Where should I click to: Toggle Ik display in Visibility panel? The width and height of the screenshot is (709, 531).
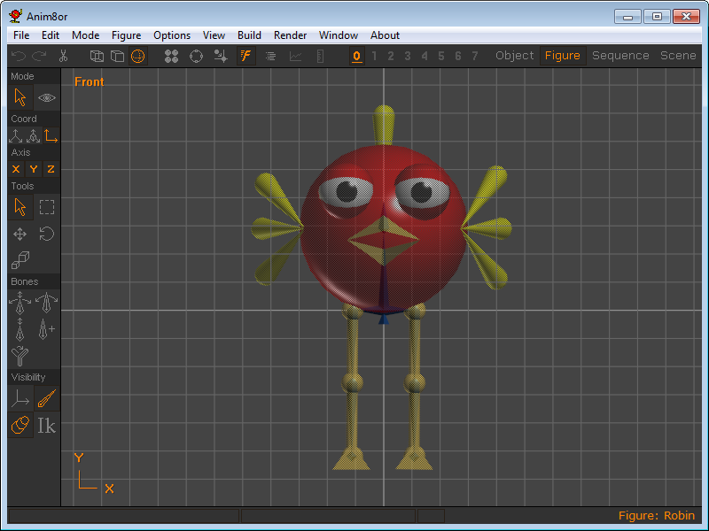click(47, 426)
